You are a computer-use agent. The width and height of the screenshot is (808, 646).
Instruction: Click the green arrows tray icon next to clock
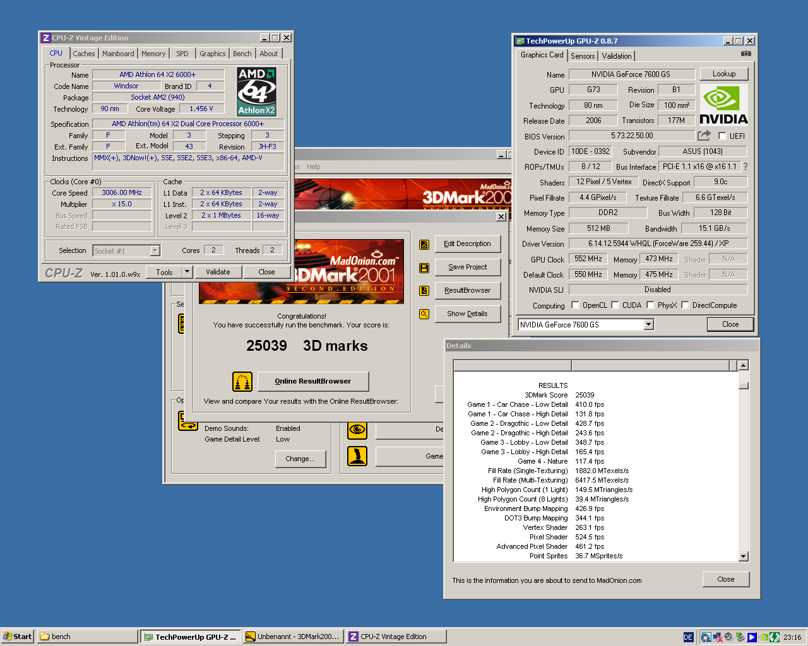[775, 637]
